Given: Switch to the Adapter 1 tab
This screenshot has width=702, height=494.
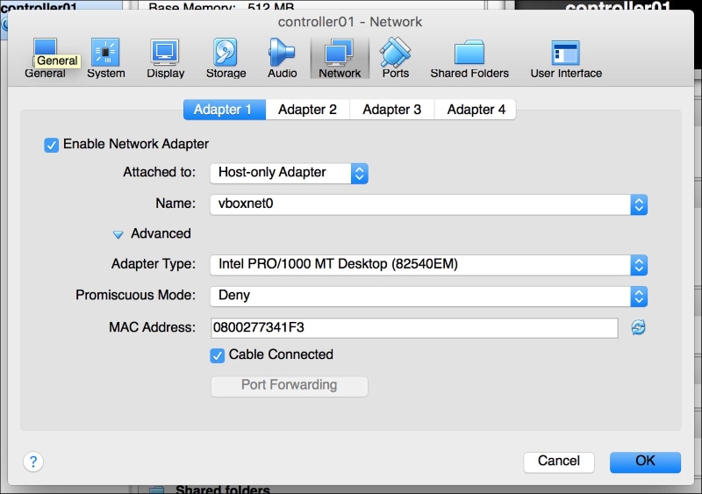Looking at the screenshot, I should [x=225, y=110].
